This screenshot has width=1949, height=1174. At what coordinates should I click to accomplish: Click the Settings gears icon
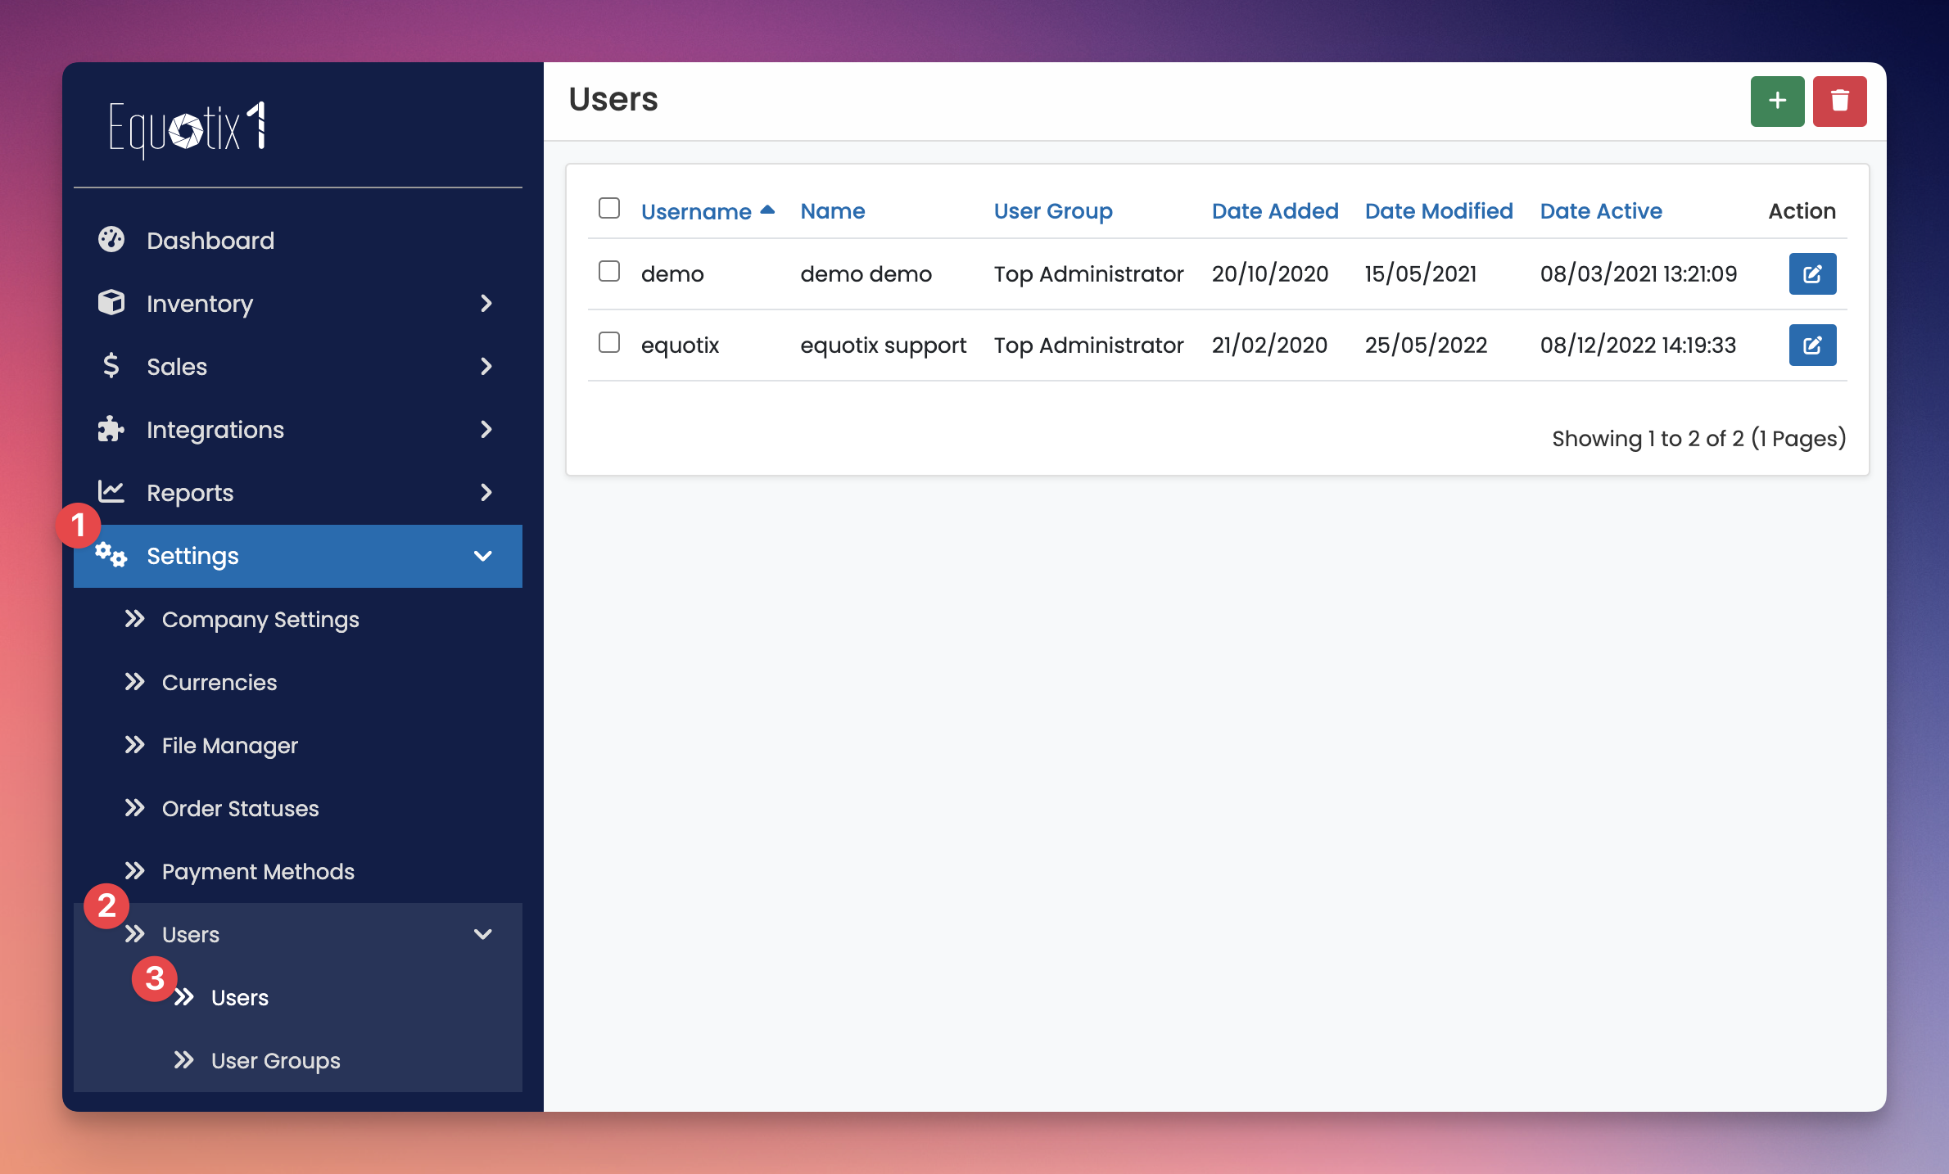[111, 555]
